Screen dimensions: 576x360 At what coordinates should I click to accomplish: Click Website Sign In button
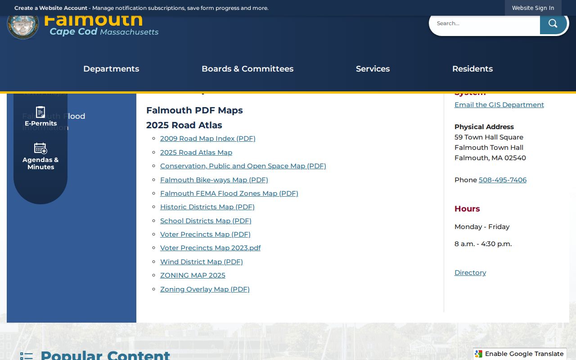pos(533,8)
